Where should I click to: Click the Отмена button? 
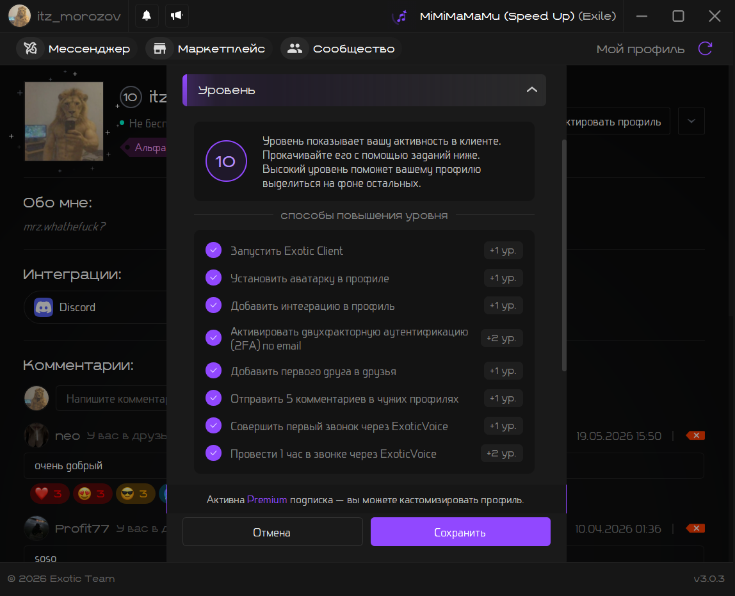click(x=272, y=532)
